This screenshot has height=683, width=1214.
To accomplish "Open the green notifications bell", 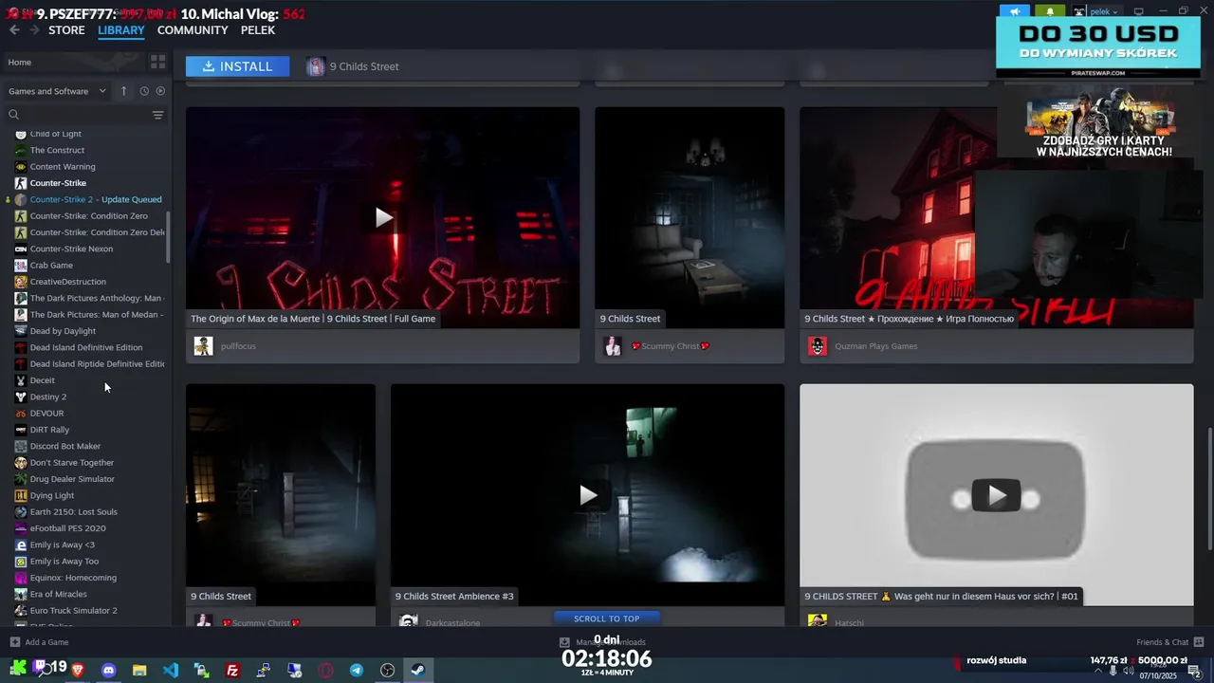I will (1050, 11).
